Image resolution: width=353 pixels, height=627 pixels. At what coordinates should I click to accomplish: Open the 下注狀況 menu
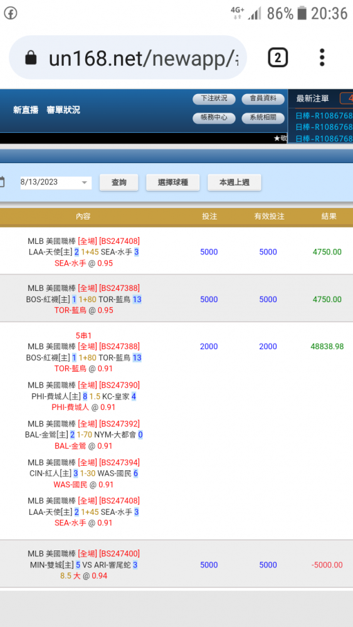pos(214,99)
